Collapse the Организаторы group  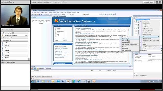(2, 33)
